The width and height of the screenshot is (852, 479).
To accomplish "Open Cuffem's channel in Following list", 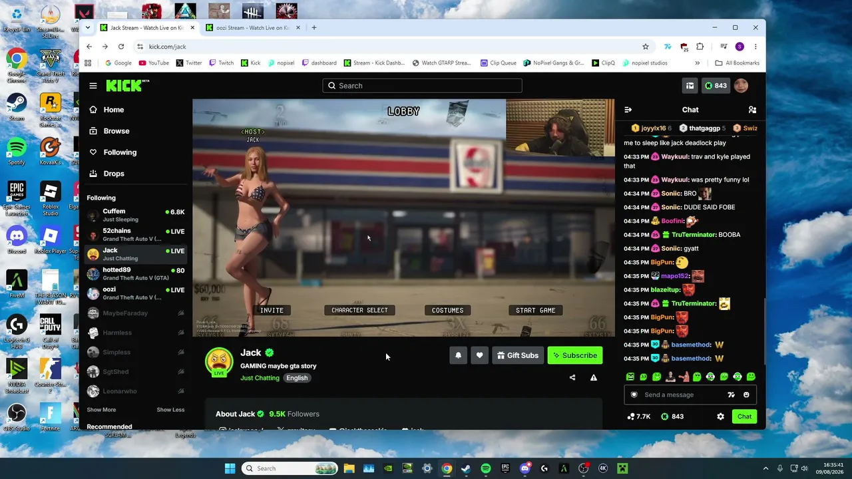I will coord(136,215).
